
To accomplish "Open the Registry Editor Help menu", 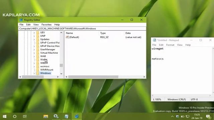I will point(57,25).
